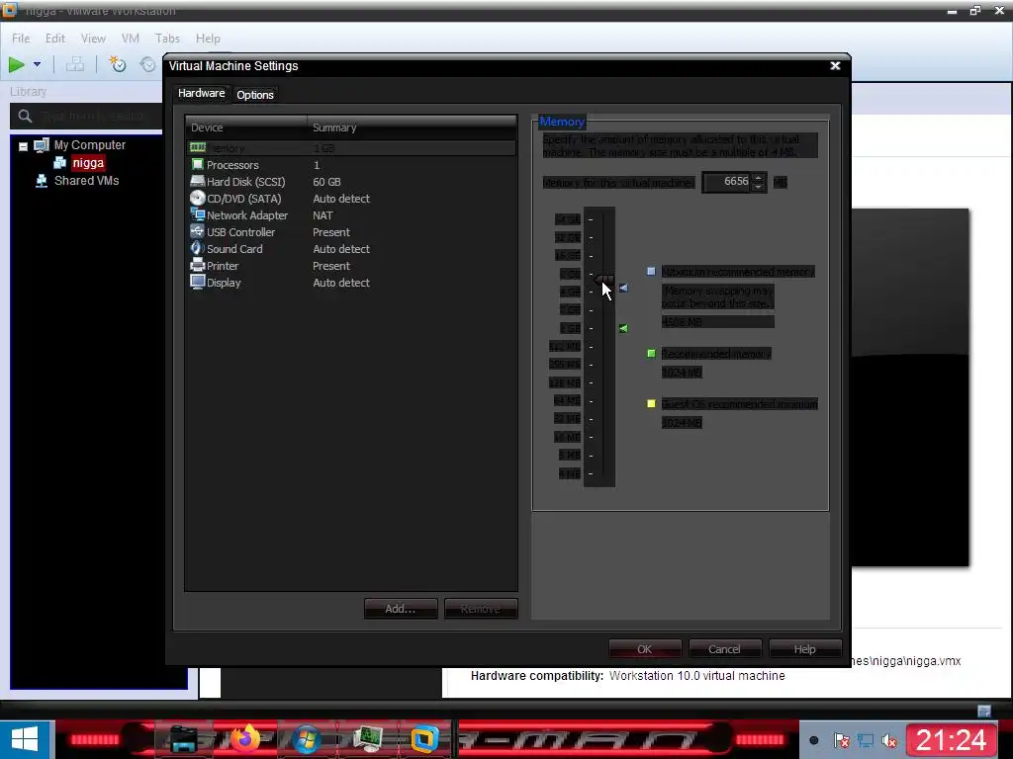Select the Memory device row icon

click(x=198, y=148)
